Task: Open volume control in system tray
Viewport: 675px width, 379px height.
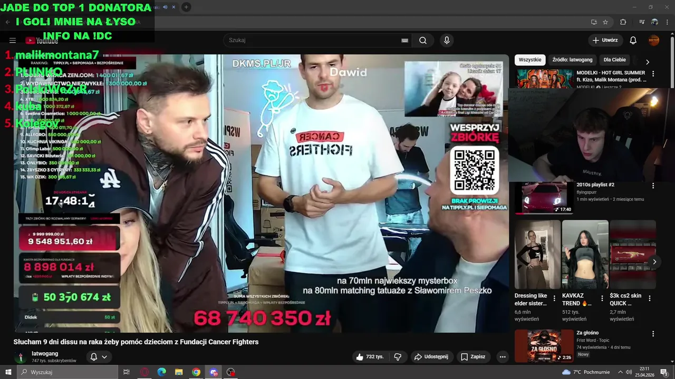Action: [629, 372]
